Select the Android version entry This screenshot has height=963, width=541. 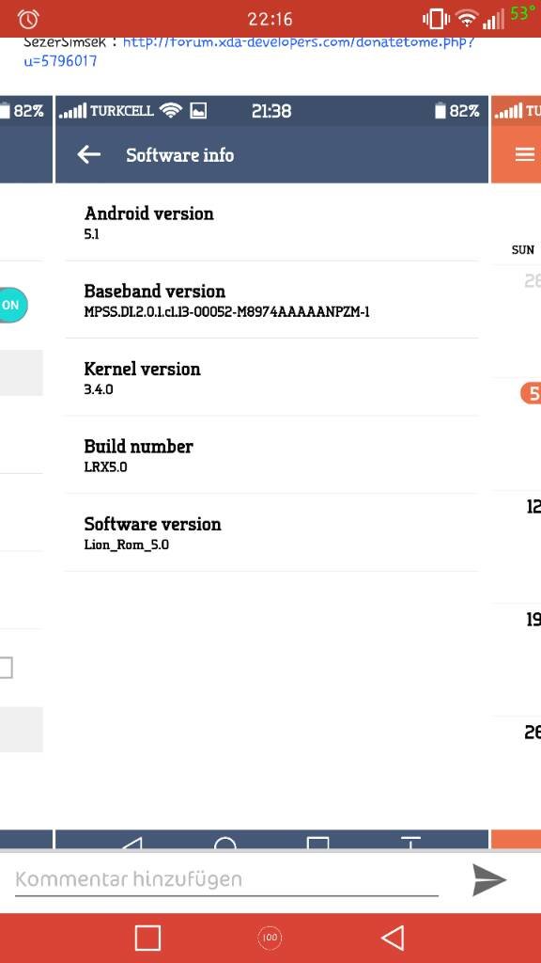(271, 222)
